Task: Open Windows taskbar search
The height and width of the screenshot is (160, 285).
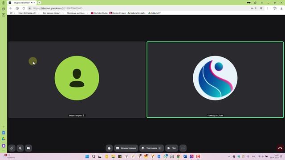Action: pyautogui.click(x=94, y=156)
